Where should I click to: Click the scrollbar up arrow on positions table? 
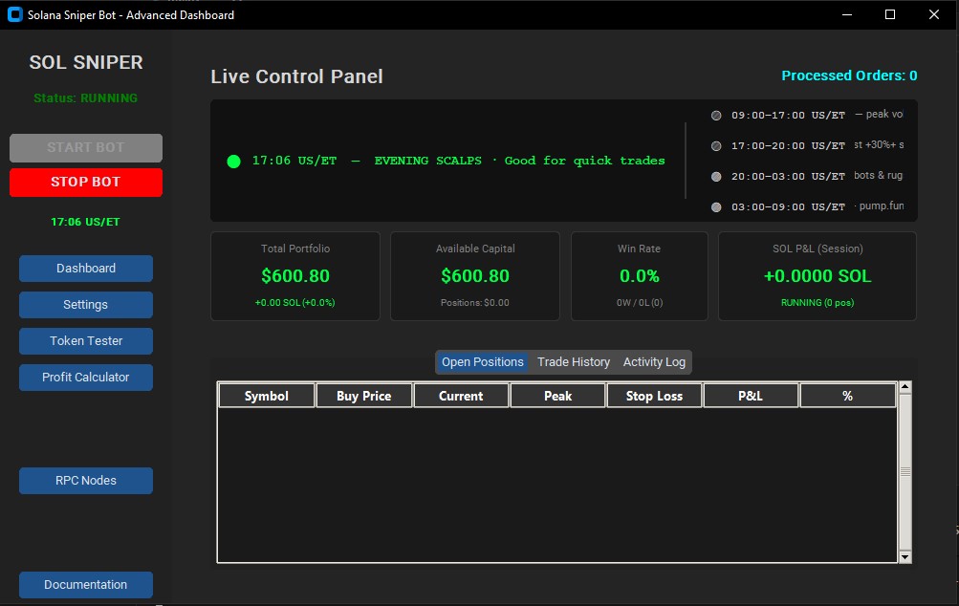[x=904, y=384]
